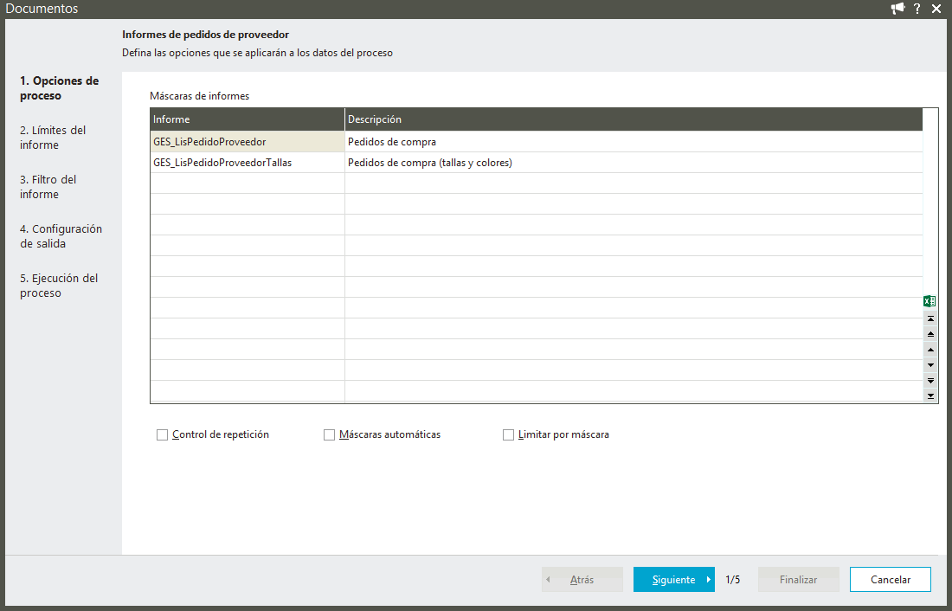Switch to step 3 Filtro del informe
The height and width of the screenshot is (611, 952).
coord(48,186)
